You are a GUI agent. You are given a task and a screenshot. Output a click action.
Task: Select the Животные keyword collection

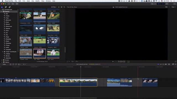[9, 26]
